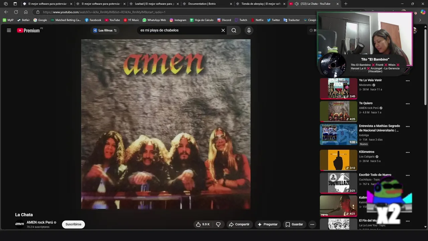The width and height of the screenshot is (428, 241).
Task: Share the video via Compartir
Action: click(x=239, y=224)
